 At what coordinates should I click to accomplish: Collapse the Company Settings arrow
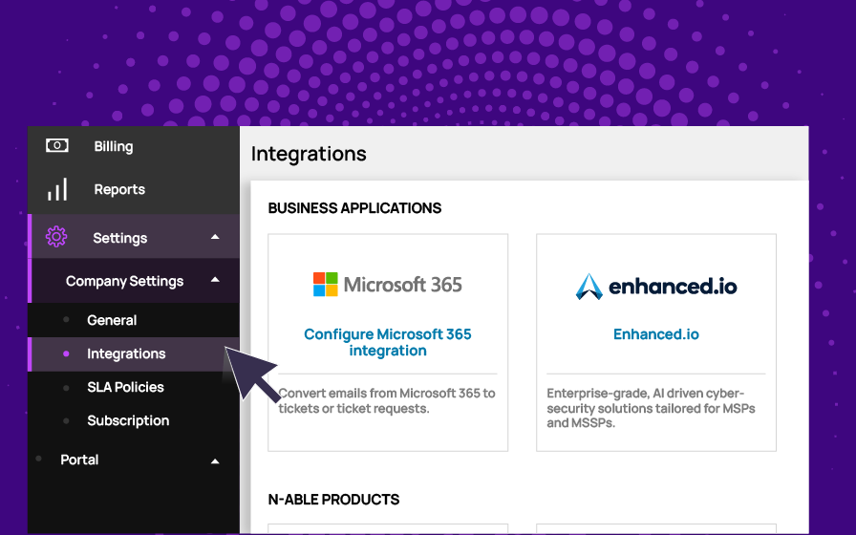pyautogui.click(x=215, y=280)
